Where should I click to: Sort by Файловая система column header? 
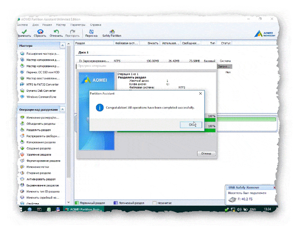[126, 43]
